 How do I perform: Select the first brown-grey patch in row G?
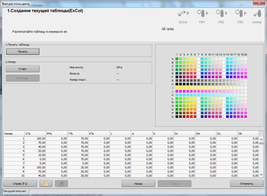(177, 80)
